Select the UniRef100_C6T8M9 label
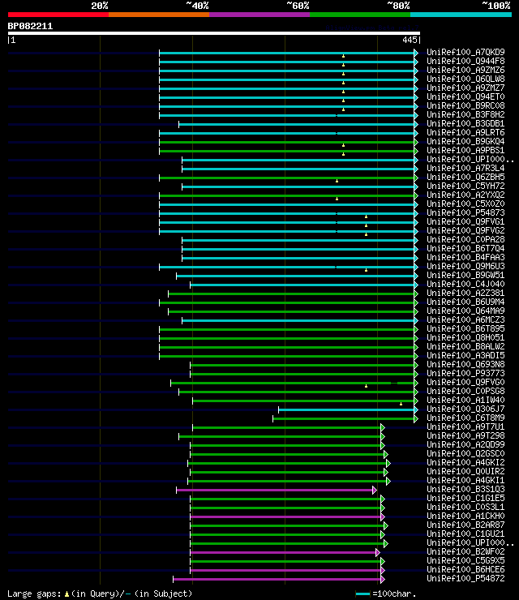Screen dimensions: 519x600 tap(465, 418)
